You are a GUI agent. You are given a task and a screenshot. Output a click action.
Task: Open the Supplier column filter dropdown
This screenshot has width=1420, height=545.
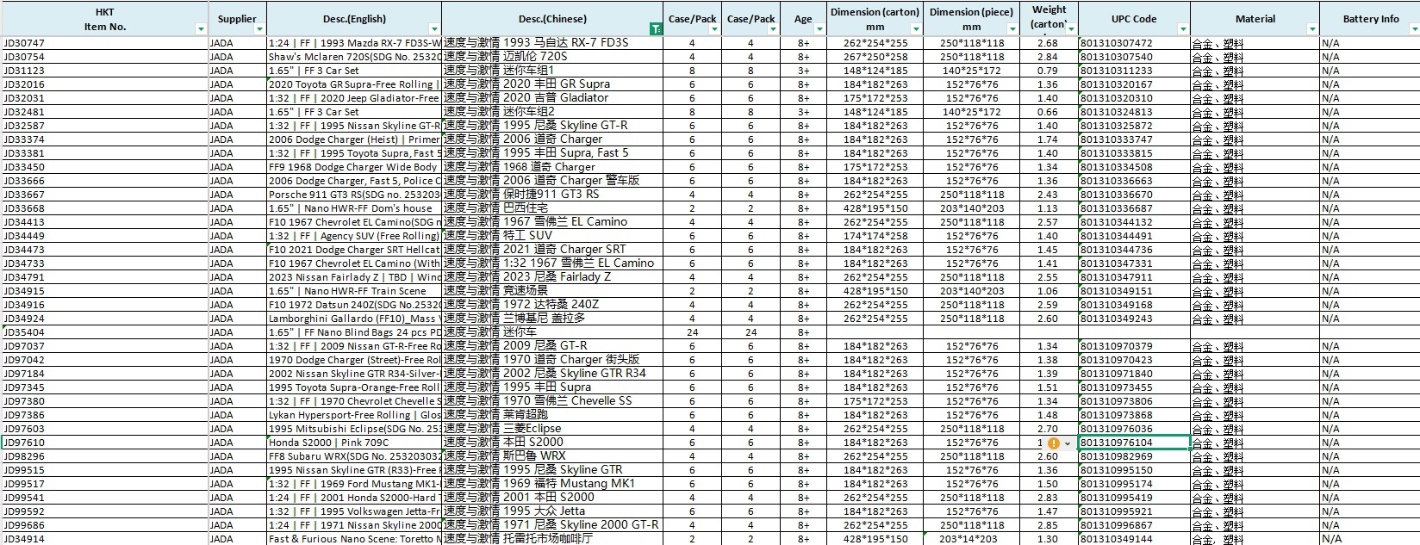(x=259, y=29)
